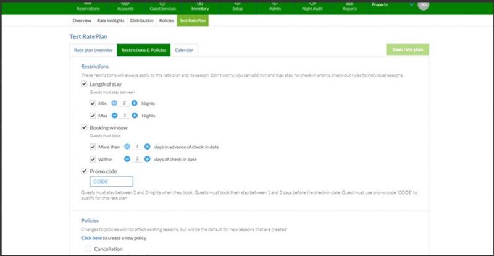Open the user avatar menu
494x256 pixels.
coord(423,5)
